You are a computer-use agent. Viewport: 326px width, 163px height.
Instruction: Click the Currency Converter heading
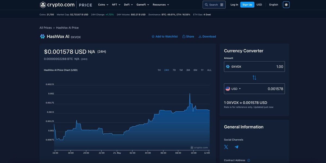click(x=244, y=51)
